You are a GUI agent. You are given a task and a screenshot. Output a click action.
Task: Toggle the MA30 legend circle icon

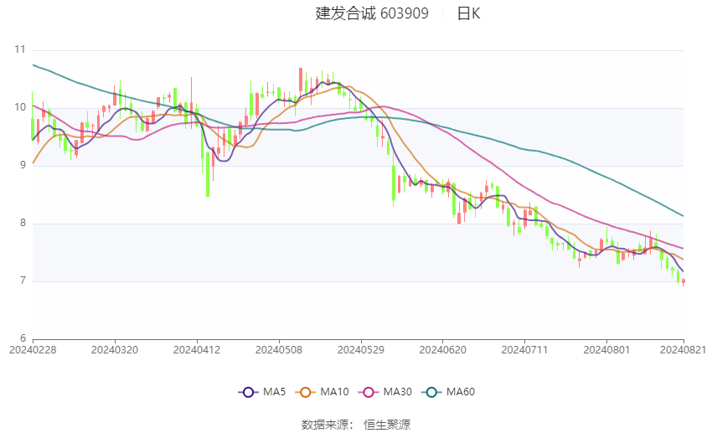(369, 392)
